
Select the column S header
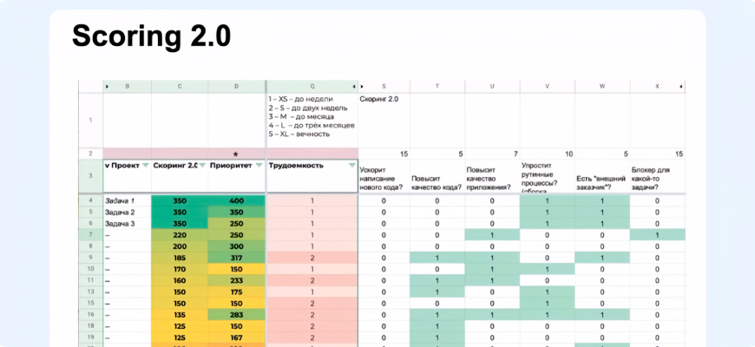[384, 87]
